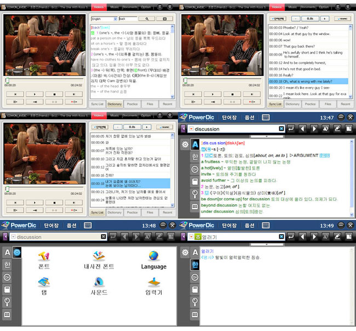Click purple side arrow in 13:47 PowerDic

click(183, 129)
